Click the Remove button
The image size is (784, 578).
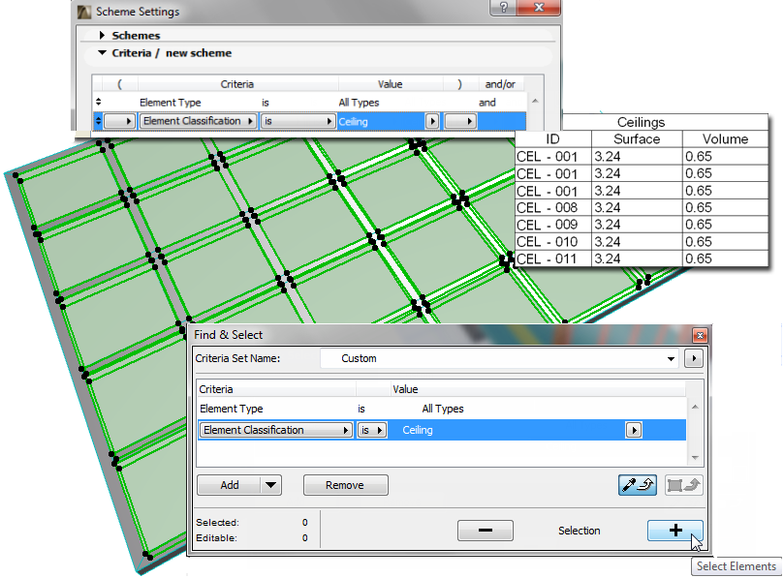tap(345, 485)
